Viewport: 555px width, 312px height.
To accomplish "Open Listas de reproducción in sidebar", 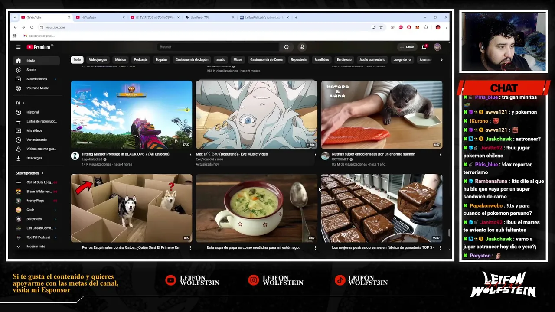I will tap(36, 121).
